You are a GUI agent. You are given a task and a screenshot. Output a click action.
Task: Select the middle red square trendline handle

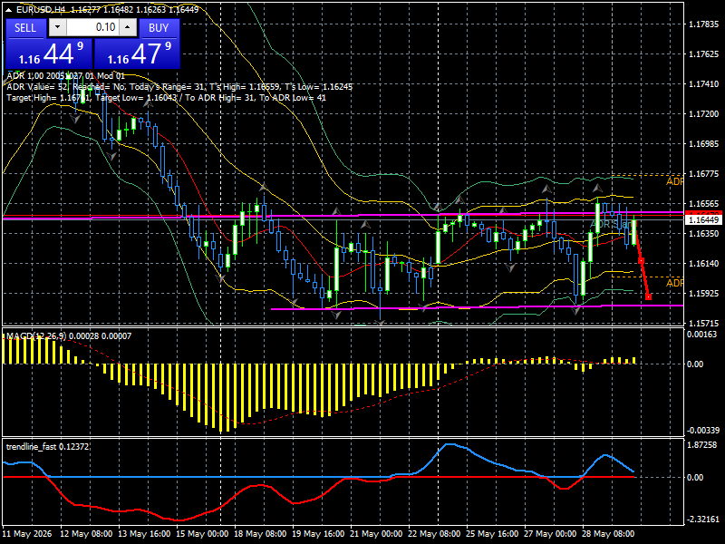tap(642, 261)
